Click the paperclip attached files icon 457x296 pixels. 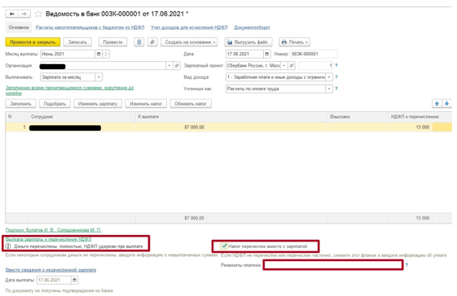click(152, 42)
